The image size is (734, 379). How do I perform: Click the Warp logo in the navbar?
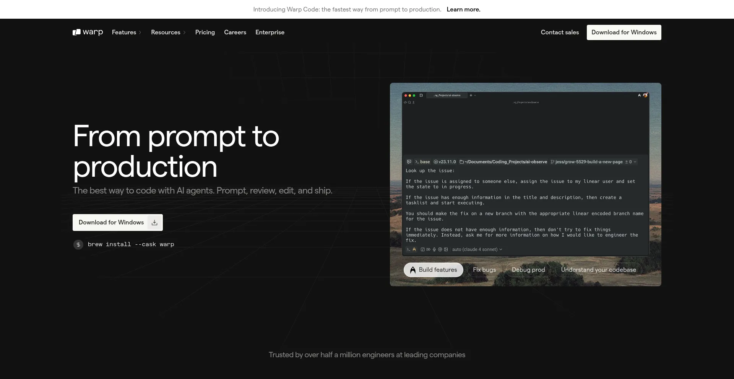tap(88, 32)
